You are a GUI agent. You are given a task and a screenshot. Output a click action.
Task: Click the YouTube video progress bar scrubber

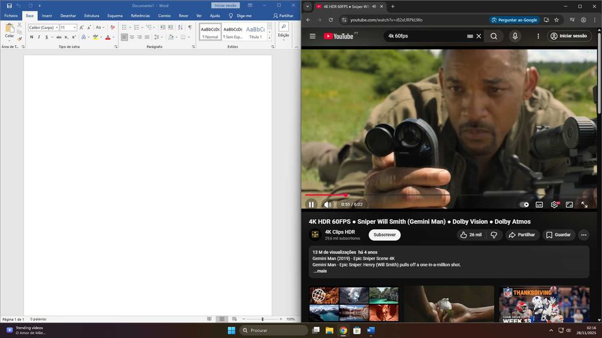click(x=346, y=195)
